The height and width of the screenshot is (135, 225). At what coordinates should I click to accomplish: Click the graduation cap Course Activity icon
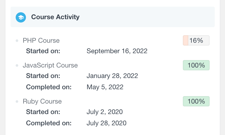(x=21, y=17)
